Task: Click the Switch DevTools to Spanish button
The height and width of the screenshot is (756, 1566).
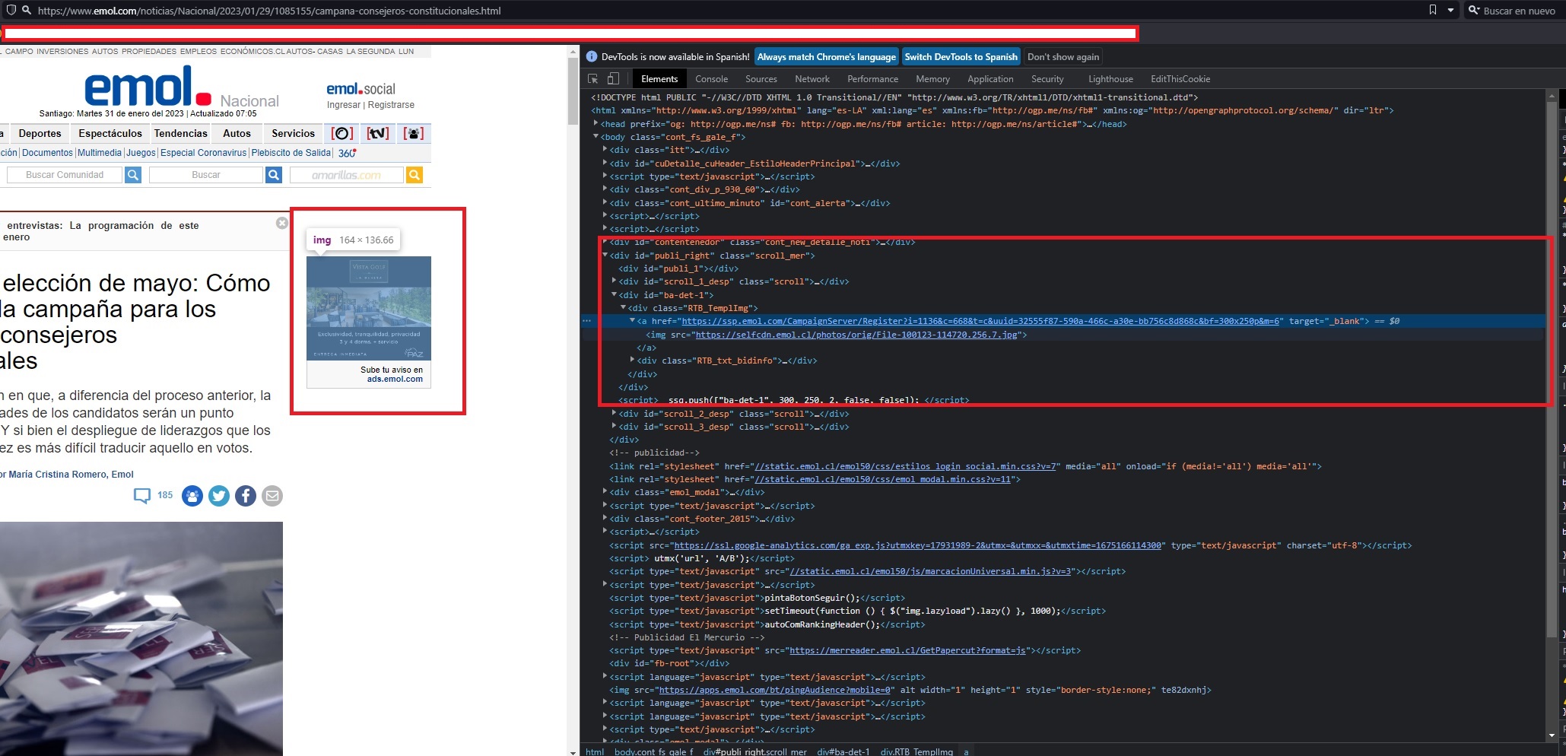Action: point(961,56)
